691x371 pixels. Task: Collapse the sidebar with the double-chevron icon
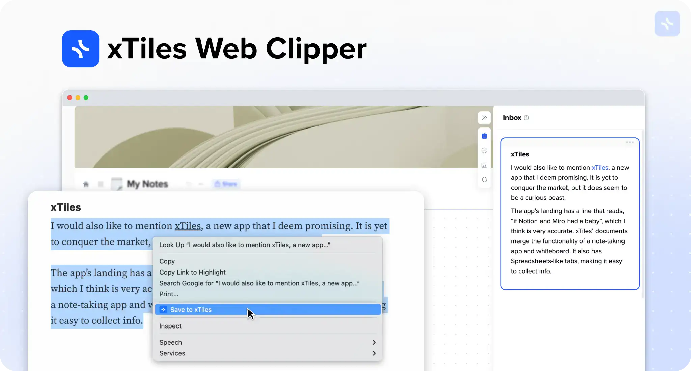pyautogui.click(x=485, y=118)
